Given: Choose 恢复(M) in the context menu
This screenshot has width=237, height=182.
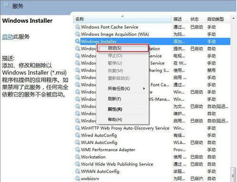Looking at the screenshot, I should pyautogui.click(x=123, y=71).
